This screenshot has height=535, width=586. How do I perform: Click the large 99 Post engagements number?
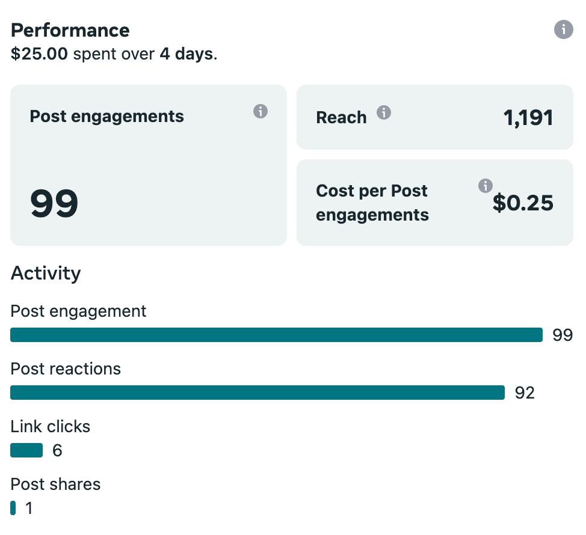[x=54, y=203]
